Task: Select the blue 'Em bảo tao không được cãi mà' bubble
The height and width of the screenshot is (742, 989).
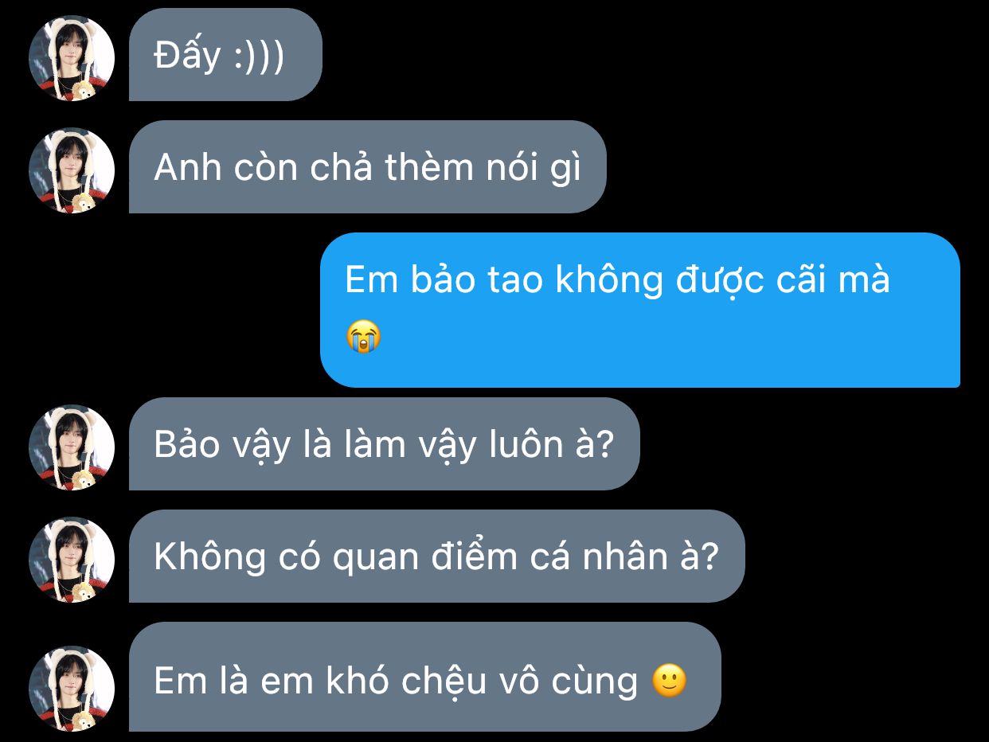Action: click(x=640, y=310)
